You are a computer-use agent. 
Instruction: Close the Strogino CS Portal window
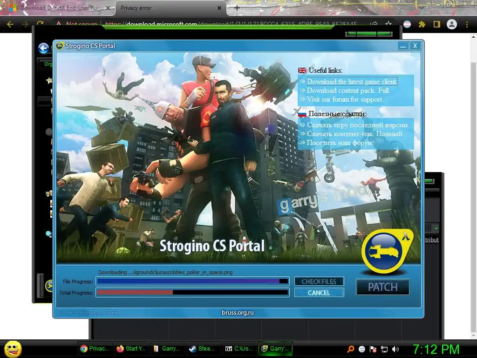pos(415,46)
